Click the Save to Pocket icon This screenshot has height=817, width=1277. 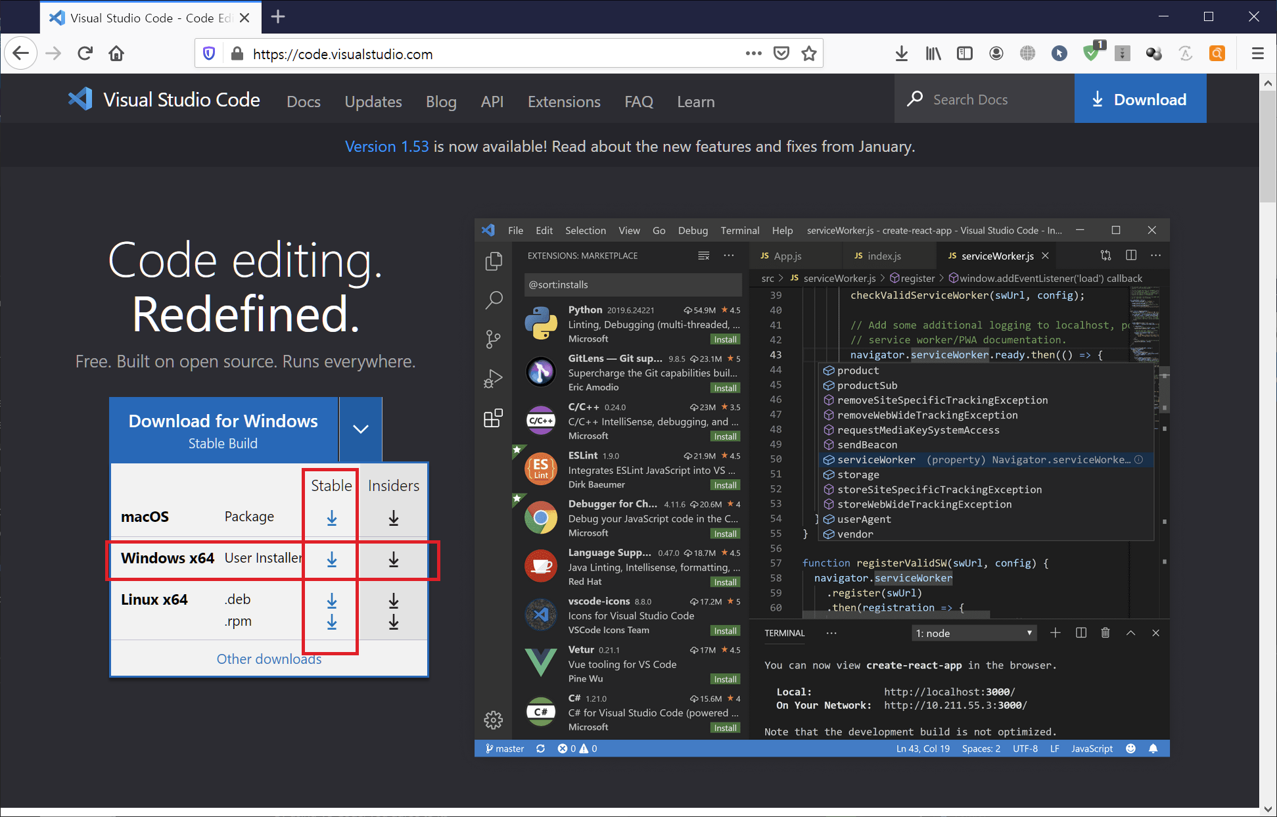click(781, 54)
